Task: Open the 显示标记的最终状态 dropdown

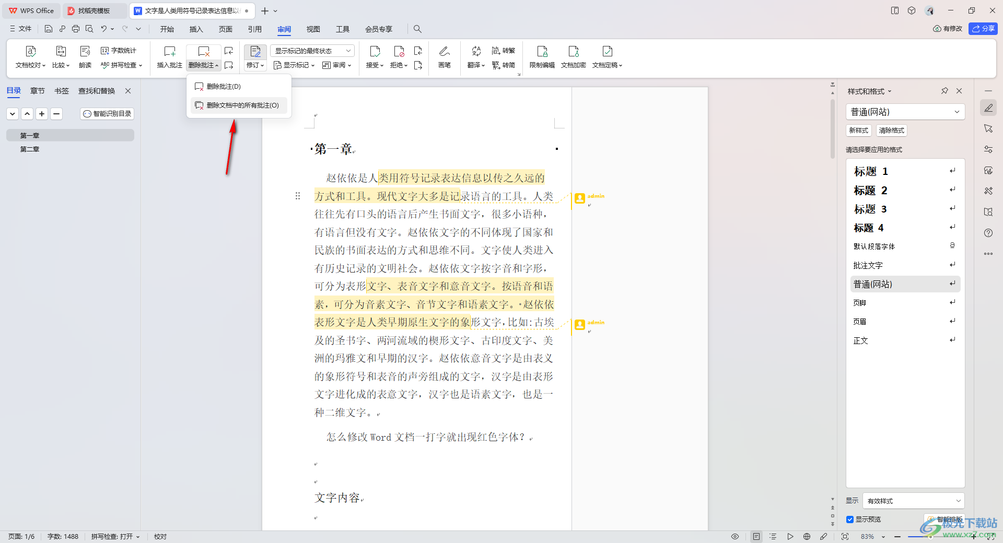Action: pyautogui.click(x=312, y=51)
